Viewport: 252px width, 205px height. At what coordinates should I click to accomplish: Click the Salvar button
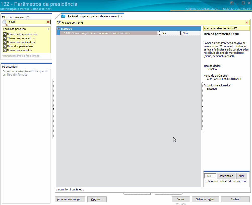[181, 199]
